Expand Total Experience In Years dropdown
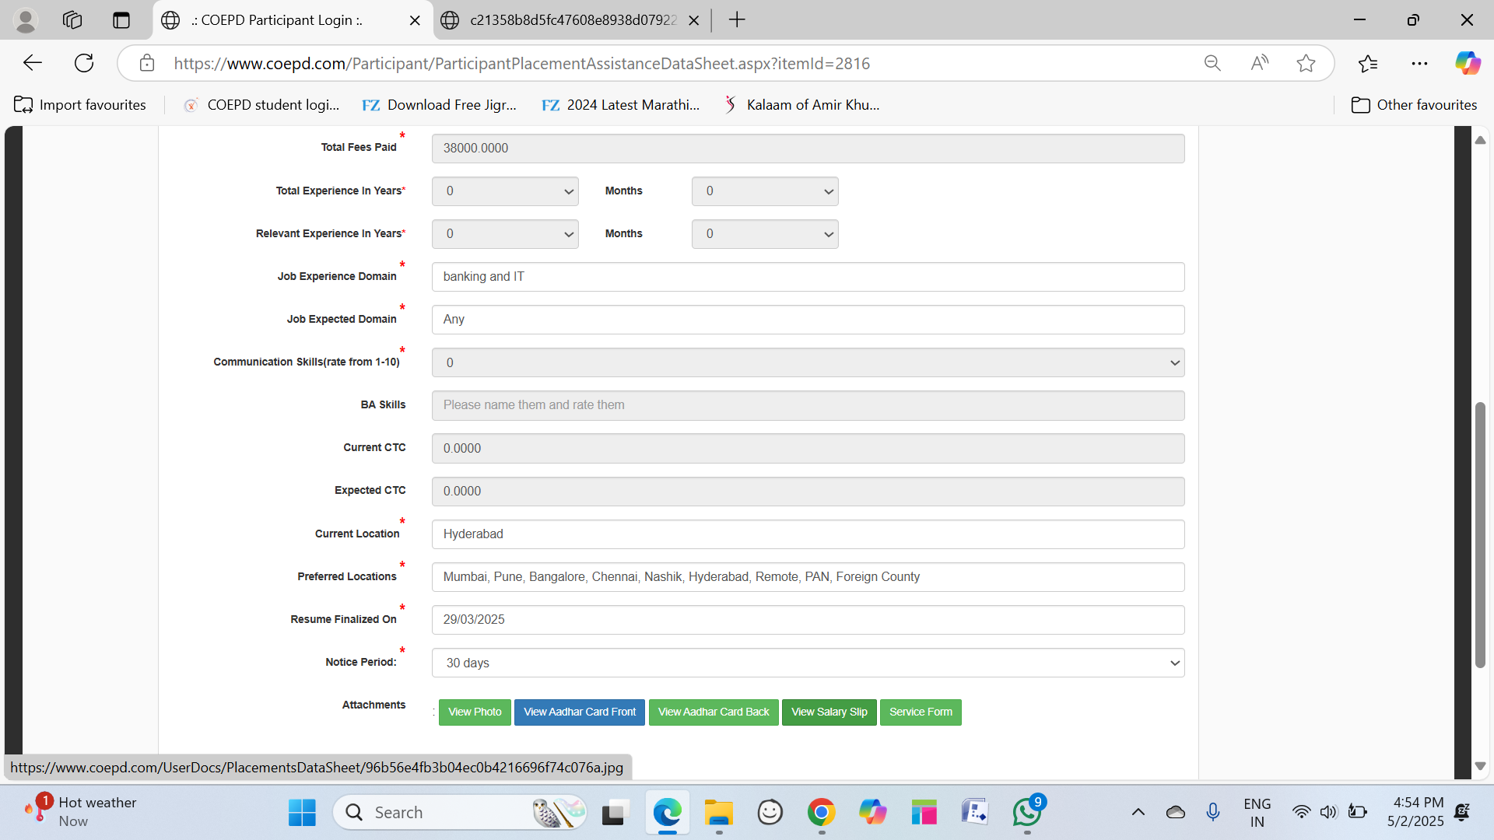1494x840 pixels. [x=505, y=191]
